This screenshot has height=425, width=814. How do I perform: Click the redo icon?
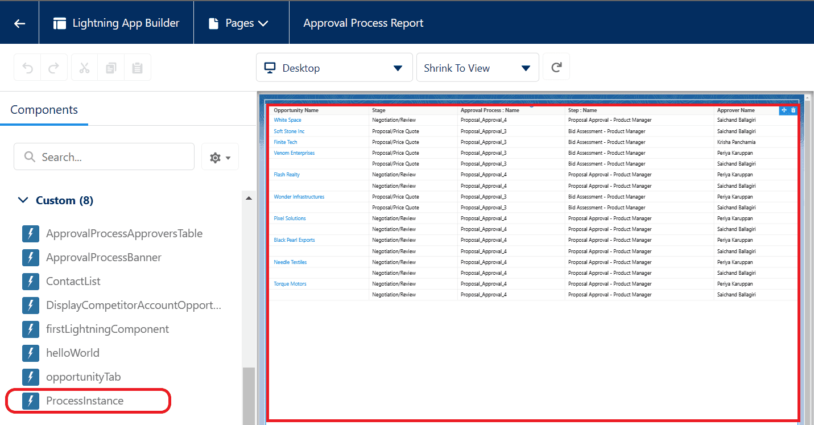tap(53, 68)
